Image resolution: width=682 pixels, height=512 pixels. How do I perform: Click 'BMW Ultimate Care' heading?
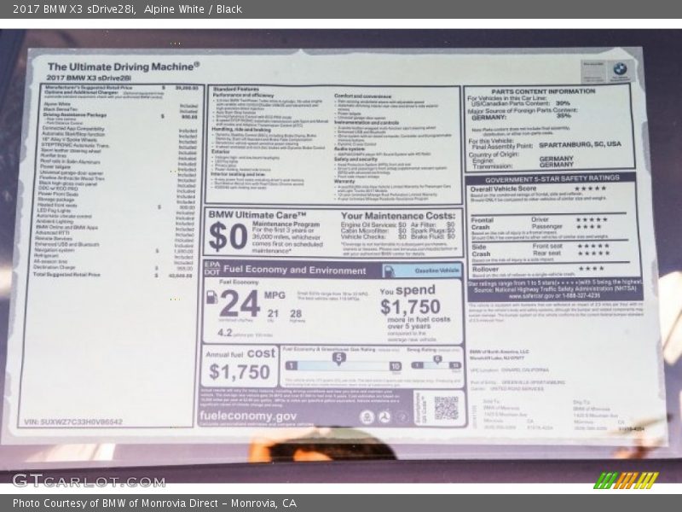(x=257, y=215)
